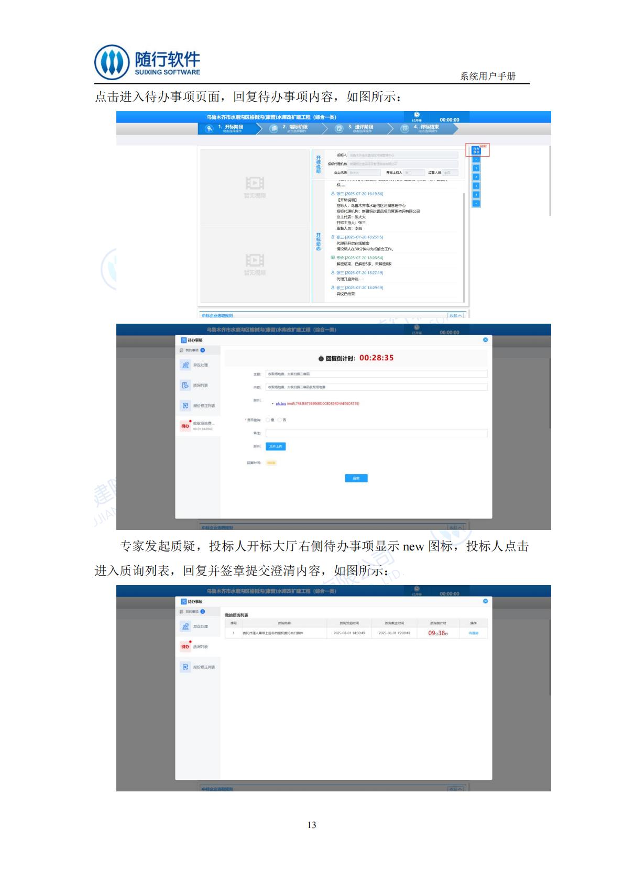This screenshot has height=882, width=624.
Task: Click the 待澄清 link in 我的质询列表
Action: [473, 633]
